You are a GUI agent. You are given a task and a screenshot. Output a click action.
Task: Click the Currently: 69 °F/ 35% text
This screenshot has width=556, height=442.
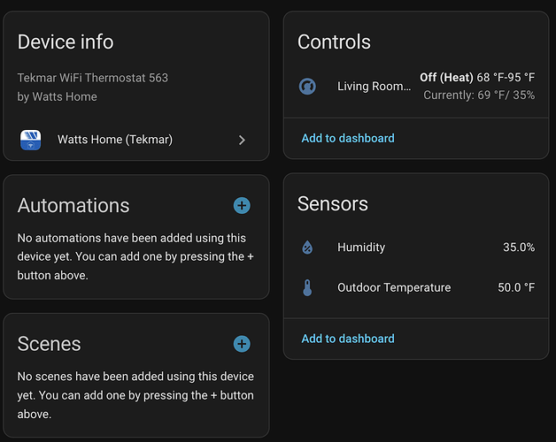479,95
